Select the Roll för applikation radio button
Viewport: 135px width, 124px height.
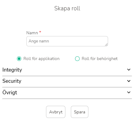coord(19,59)
